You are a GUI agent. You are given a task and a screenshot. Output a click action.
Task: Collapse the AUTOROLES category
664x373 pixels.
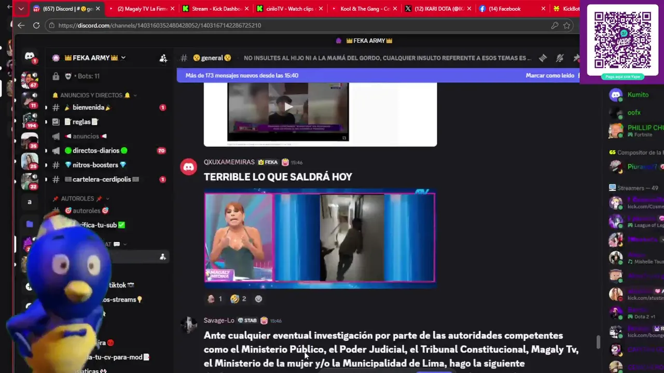pyautogui.click(x=81, y=198)
